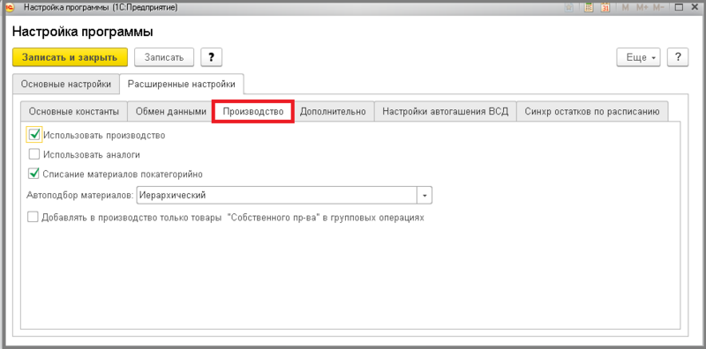Open the calendar icon in the title bar
This screenshot has height=349, width=706.
605,7
